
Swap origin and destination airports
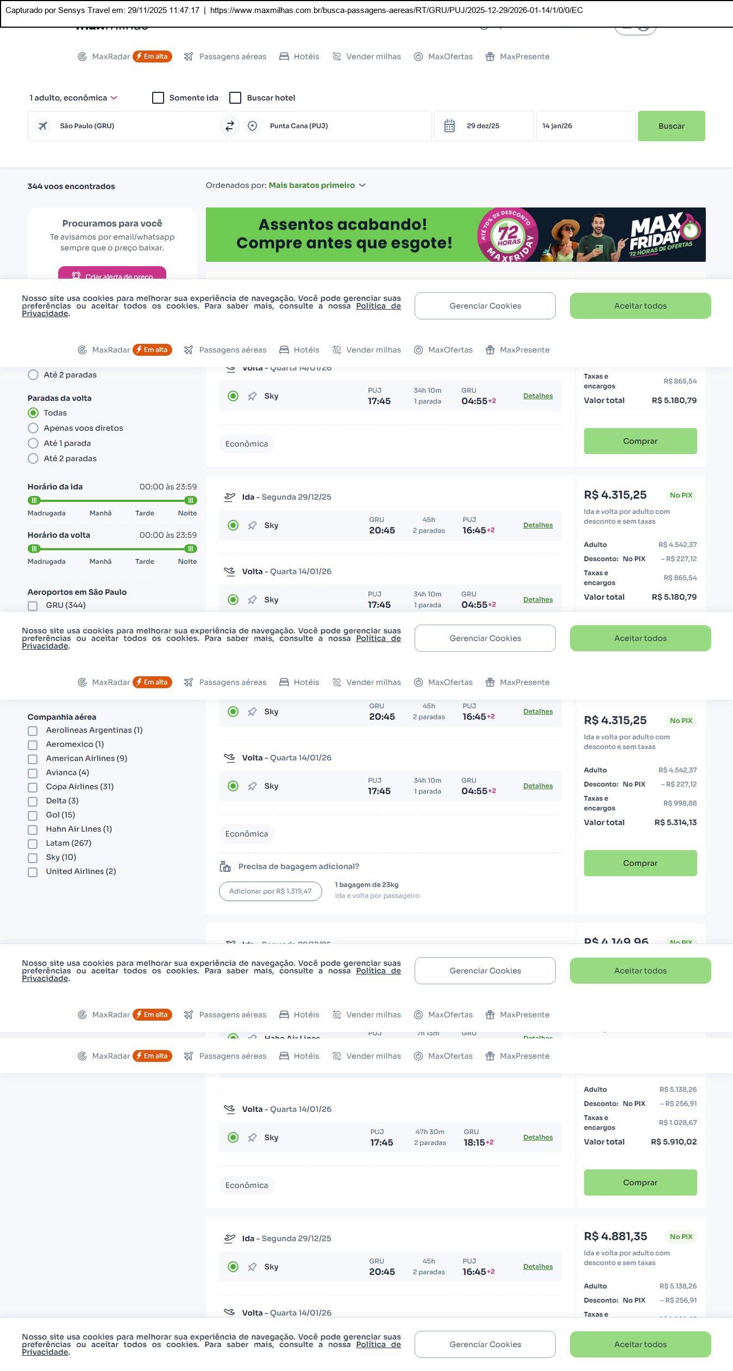(230, 126)
